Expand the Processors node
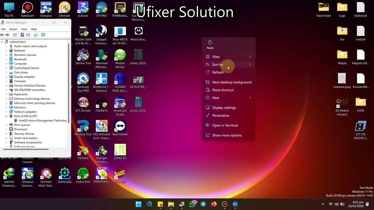The width and height of the screenshot is (374, 210). [6, 129]
